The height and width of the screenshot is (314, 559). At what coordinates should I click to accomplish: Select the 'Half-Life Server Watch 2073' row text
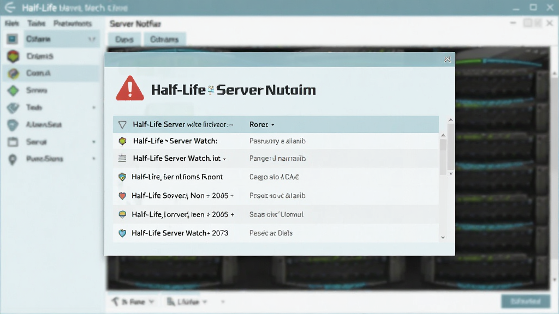pyautogui.click(x=180, y=233)
